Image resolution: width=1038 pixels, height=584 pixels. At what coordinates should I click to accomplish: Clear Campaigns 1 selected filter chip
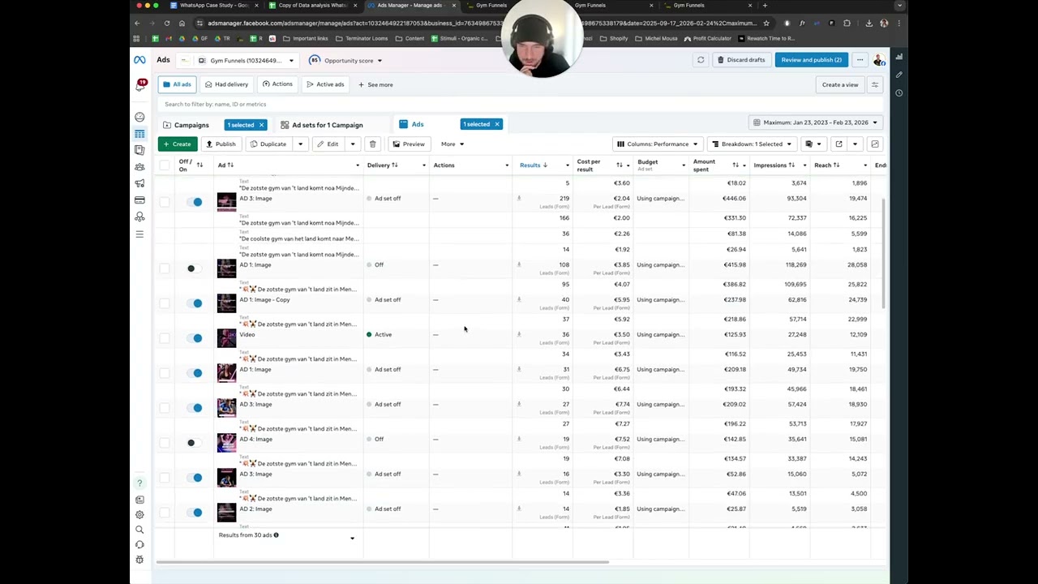(x=261, y=125)
